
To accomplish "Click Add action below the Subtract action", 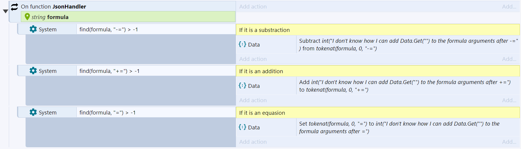I will coord(253,59).
